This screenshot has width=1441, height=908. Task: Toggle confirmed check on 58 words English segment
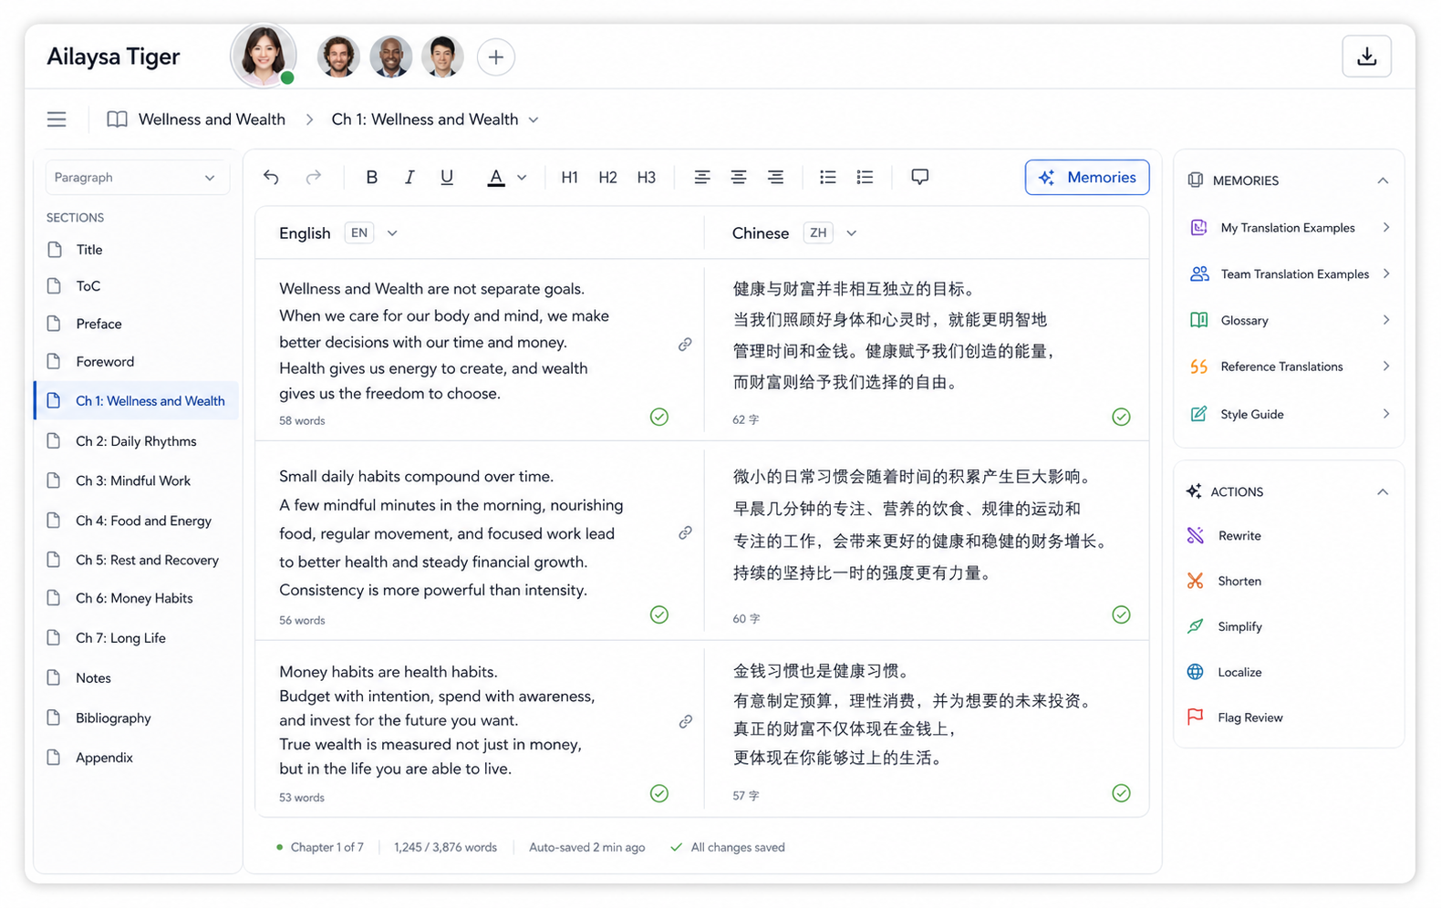pos(659,417)
